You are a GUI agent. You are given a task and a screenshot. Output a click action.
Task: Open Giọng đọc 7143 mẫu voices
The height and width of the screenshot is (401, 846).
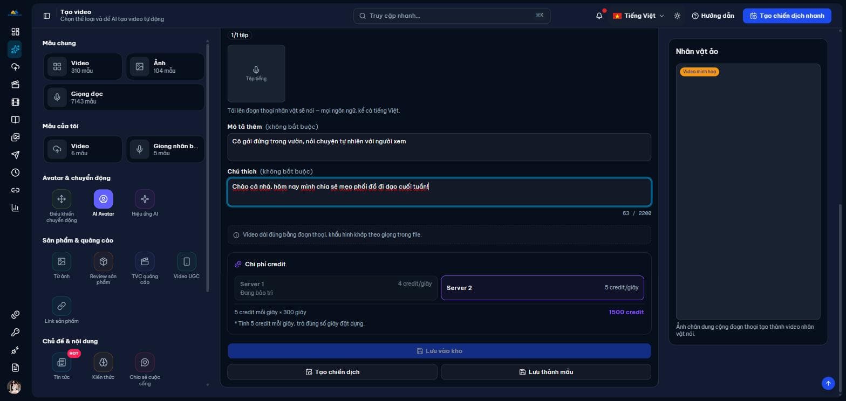[124, 98]
